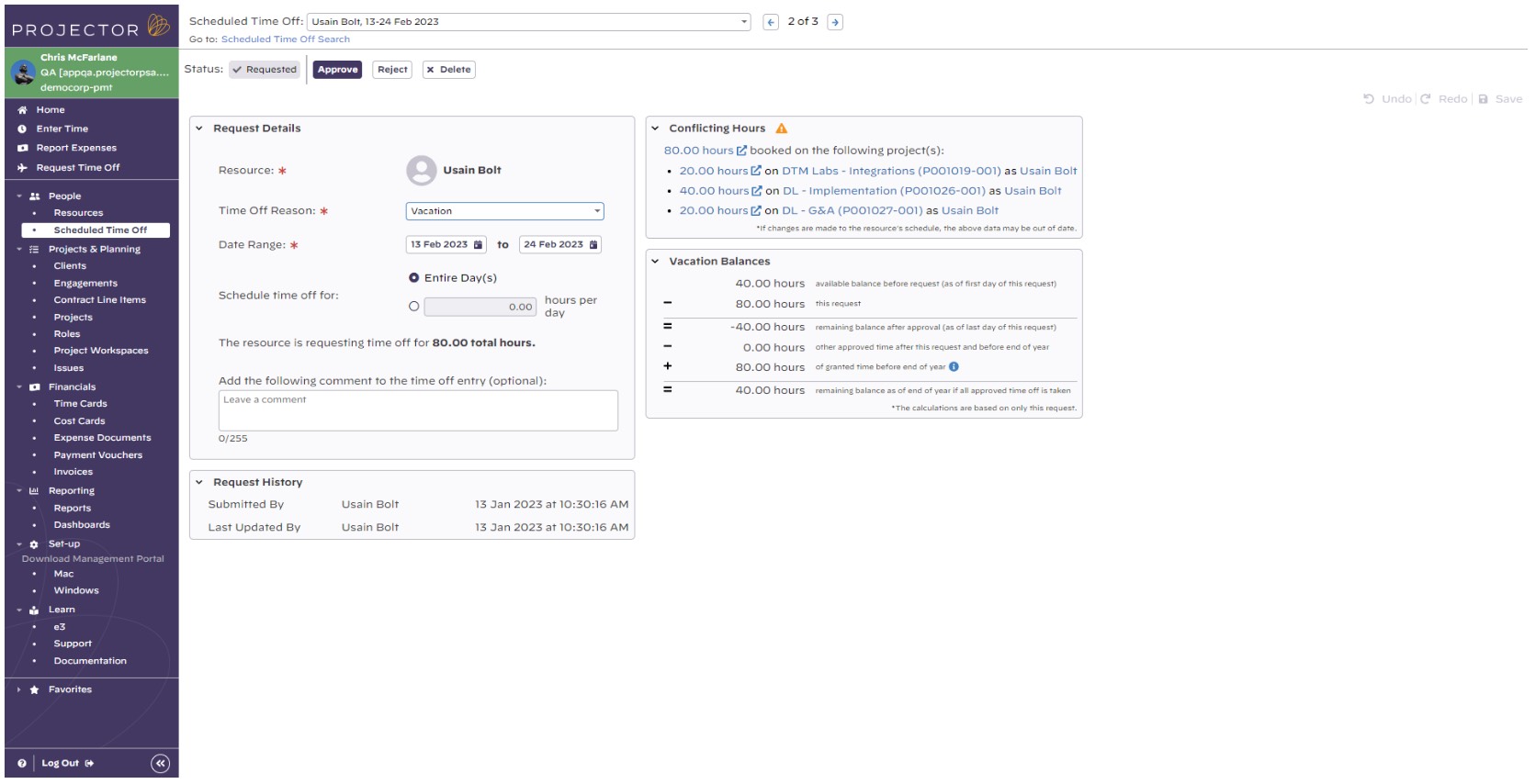
Task: Select the hours per day radio button
Action: pos(414,307)
